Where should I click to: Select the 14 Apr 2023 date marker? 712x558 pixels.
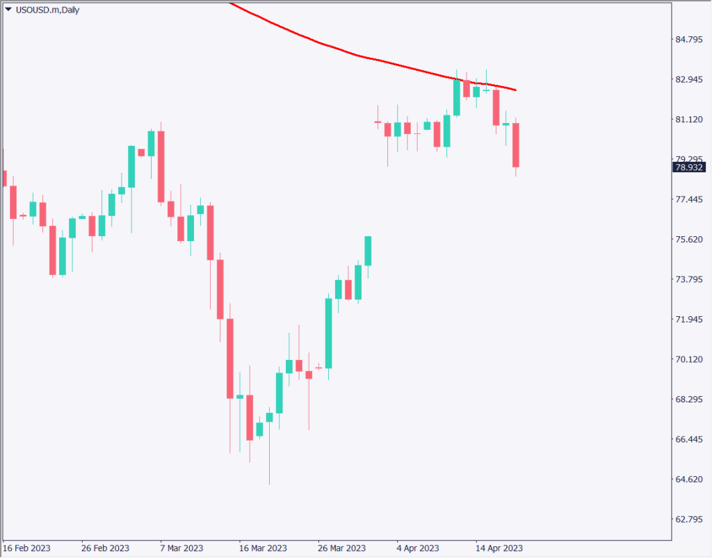click(498, 548)
